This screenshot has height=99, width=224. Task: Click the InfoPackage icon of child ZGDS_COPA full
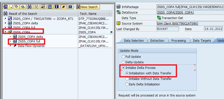15,41
